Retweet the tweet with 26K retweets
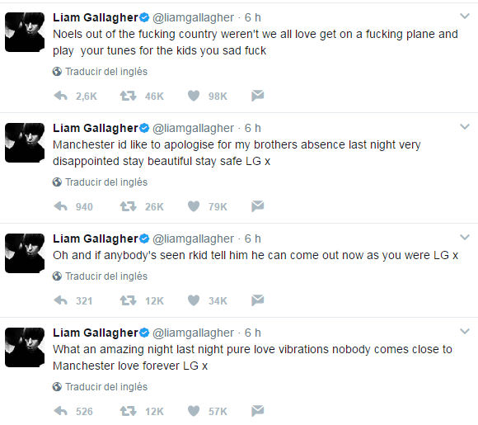 click(x=128, y=206)
